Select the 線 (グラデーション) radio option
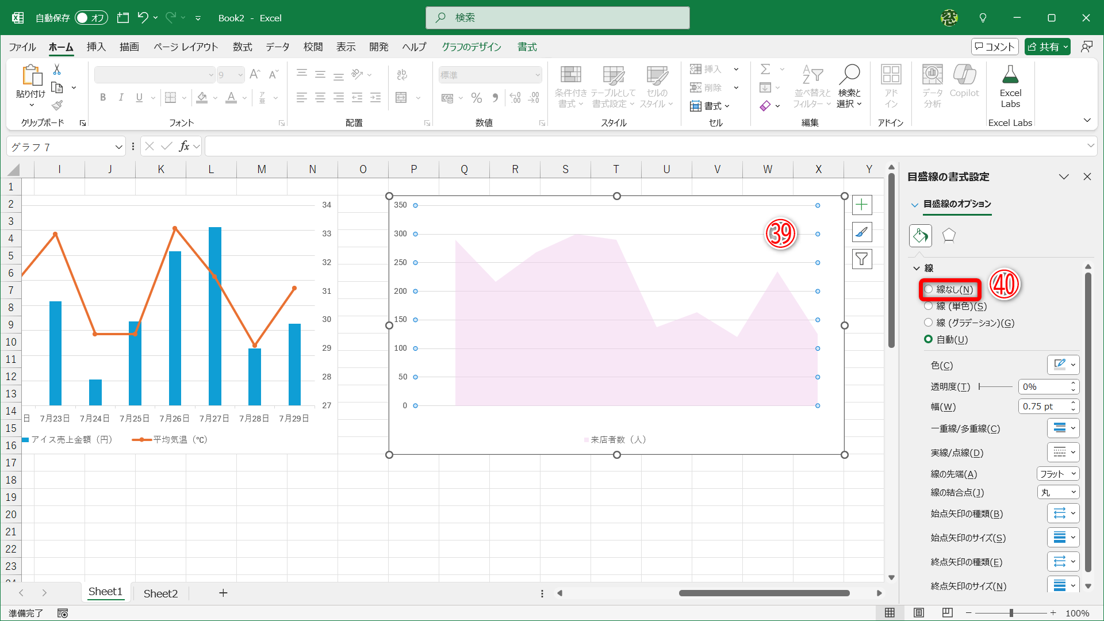This screenshot has height=621, width=1104. coord(928,323)
